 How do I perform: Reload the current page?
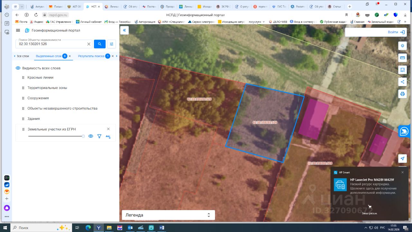[36, 15]
